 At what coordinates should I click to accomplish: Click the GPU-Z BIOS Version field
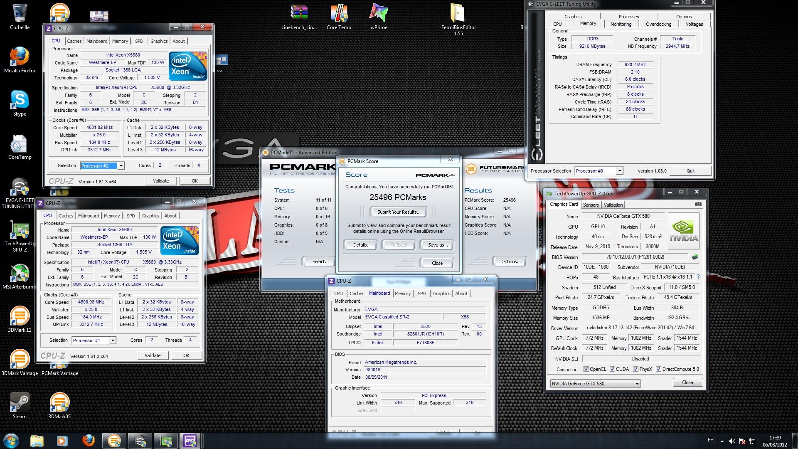click(635, 257)
